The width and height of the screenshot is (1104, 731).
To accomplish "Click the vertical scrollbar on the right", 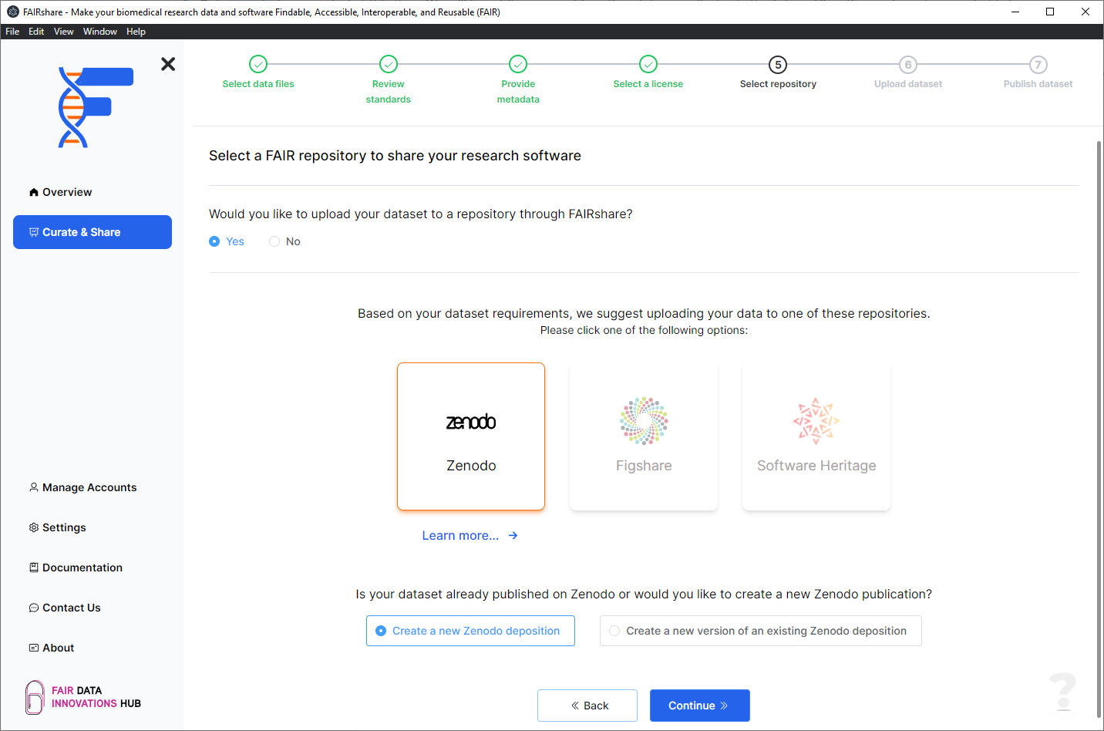I will (1099, 428).
